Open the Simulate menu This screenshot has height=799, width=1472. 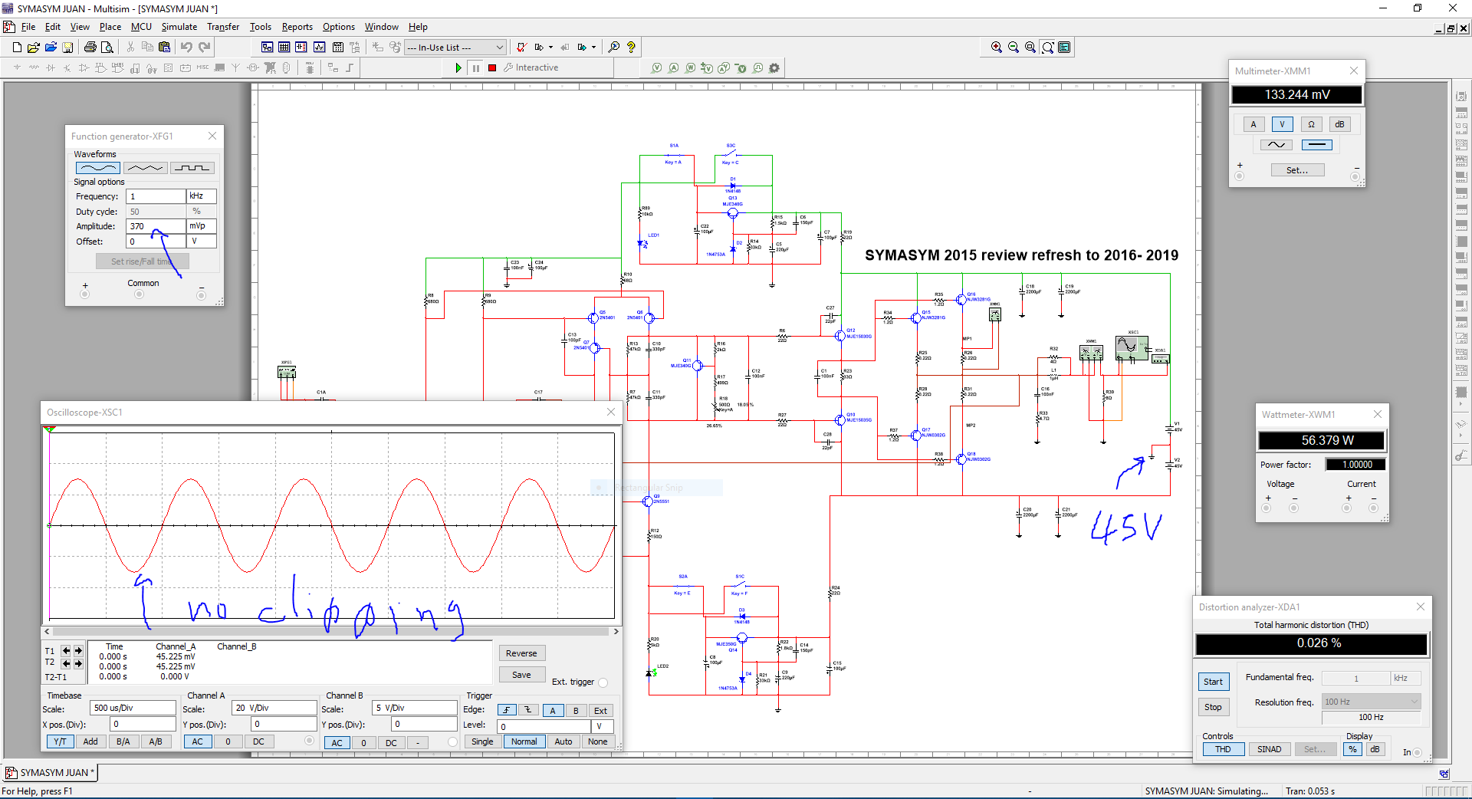click(179, 27)
